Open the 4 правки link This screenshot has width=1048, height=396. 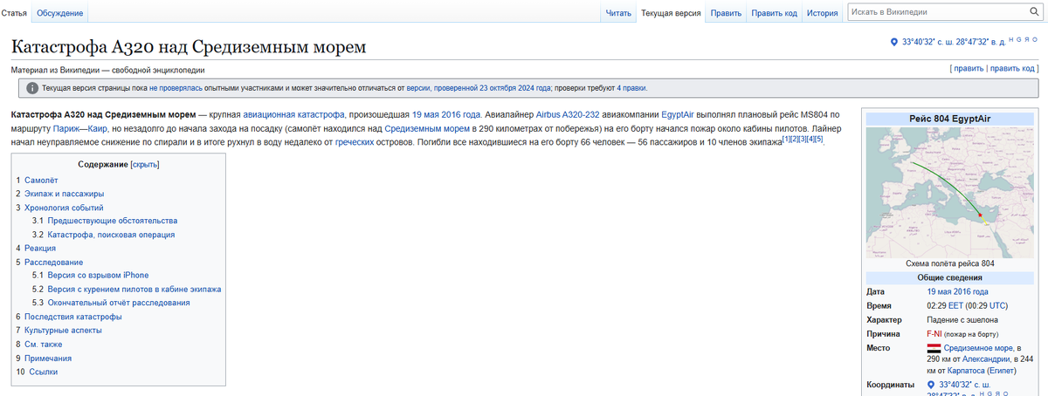631,88
